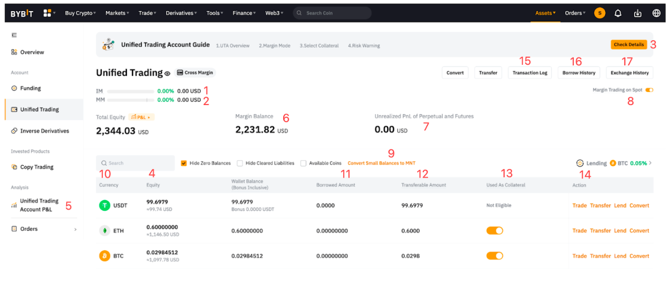Click the Bybit logo
This screenshot has width=668, height=286.
(x=22, y=13)
